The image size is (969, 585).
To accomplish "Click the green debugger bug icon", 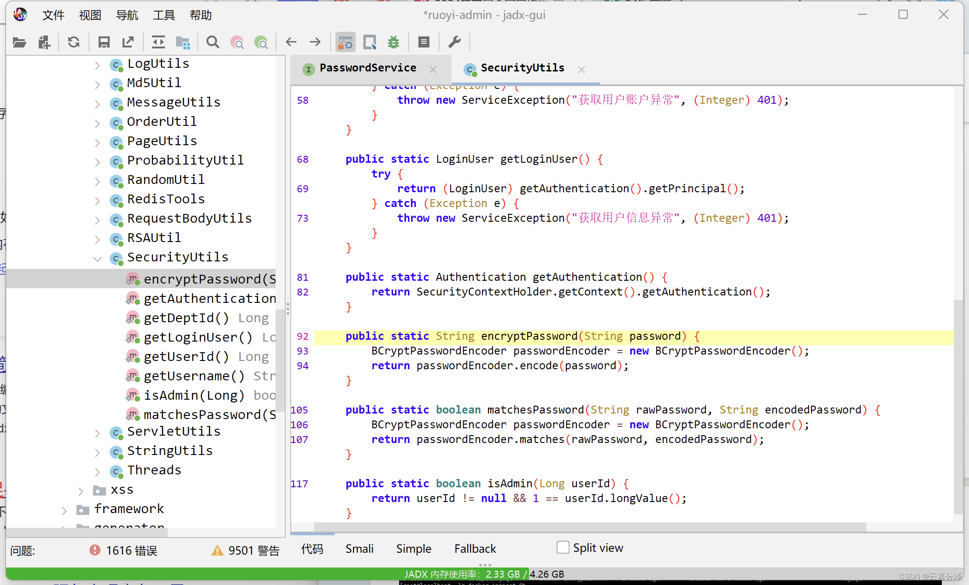I will point(393,42).
